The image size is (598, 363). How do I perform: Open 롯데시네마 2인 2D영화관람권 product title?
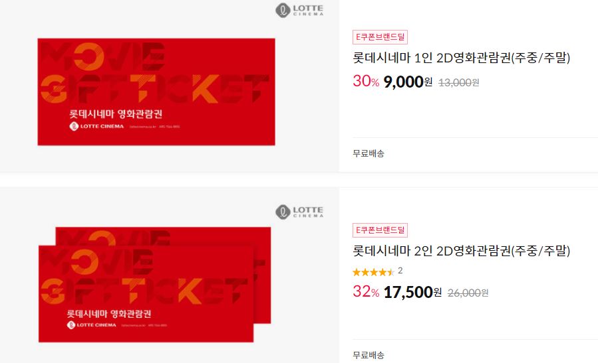(461, 251)
